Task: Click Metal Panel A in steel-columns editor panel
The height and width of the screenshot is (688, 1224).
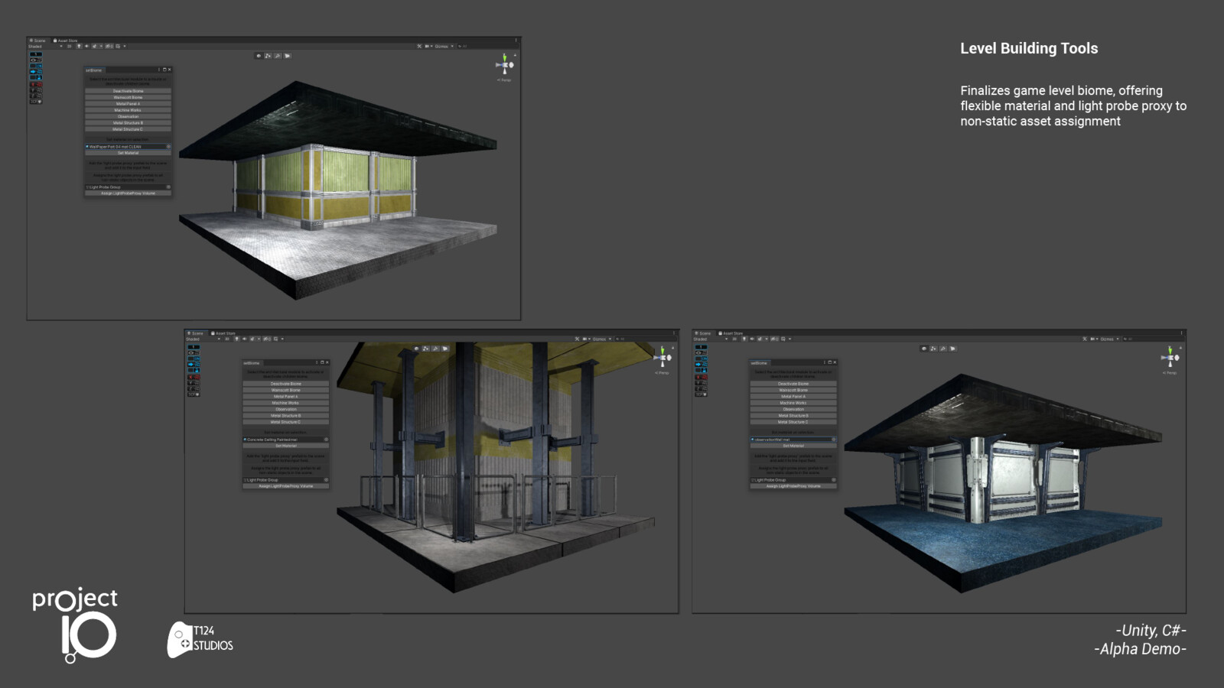Action: (x=286, y=396)
